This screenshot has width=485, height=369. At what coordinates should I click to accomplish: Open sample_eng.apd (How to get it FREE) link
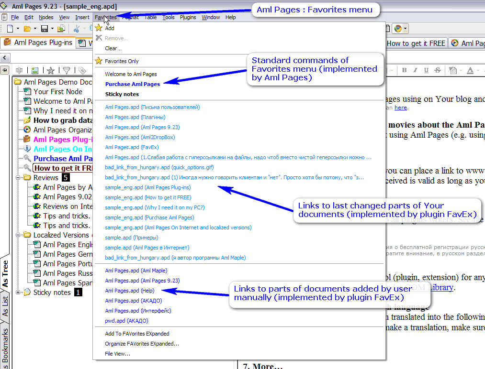point(148,197)
